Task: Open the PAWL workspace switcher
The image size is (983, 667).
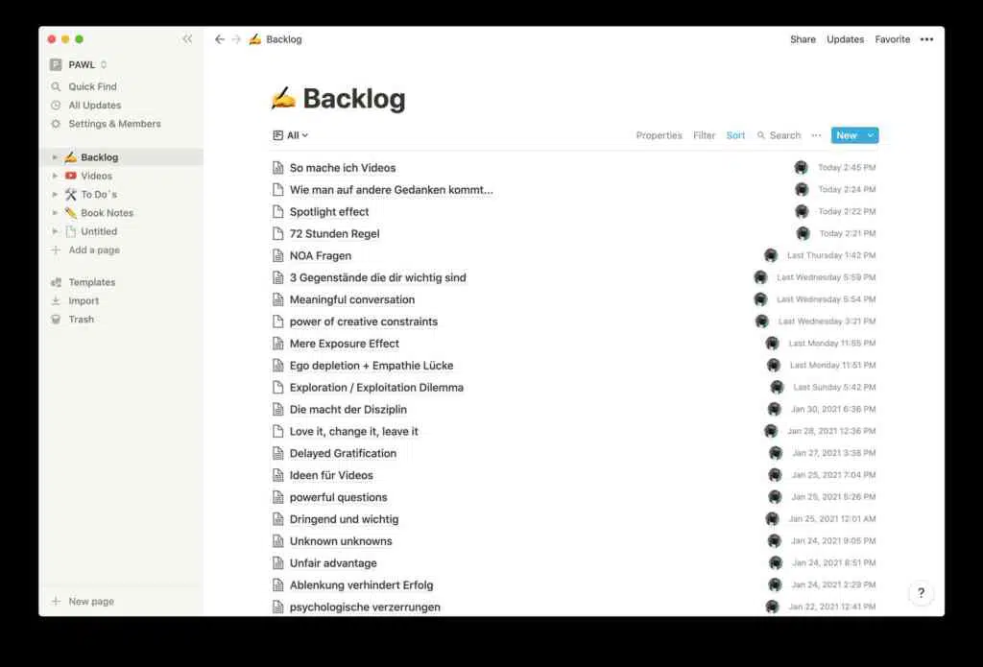Action: (x=80, y=65)
